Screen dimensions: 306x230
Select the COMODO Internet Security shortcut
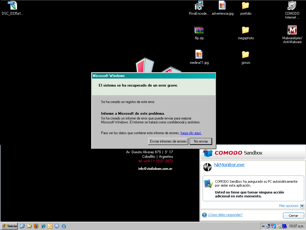click(x=292, y=5)
